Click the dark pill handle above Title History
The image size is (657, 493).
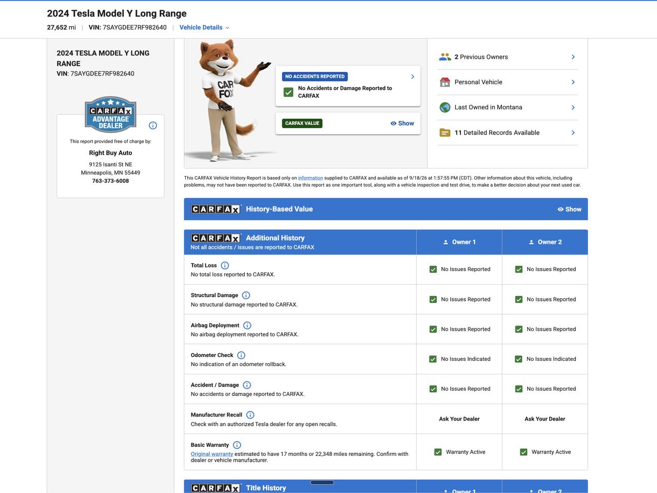coord(322,483)
